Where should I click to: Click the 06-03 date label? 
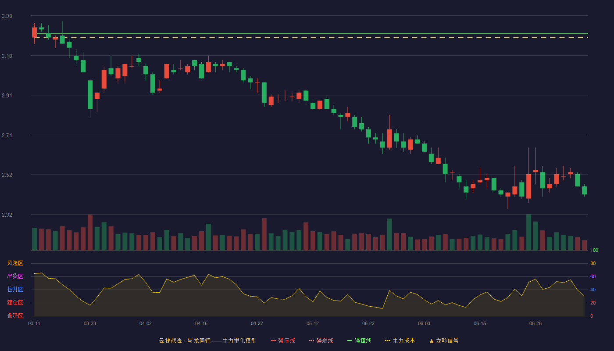tap(424, 323)
